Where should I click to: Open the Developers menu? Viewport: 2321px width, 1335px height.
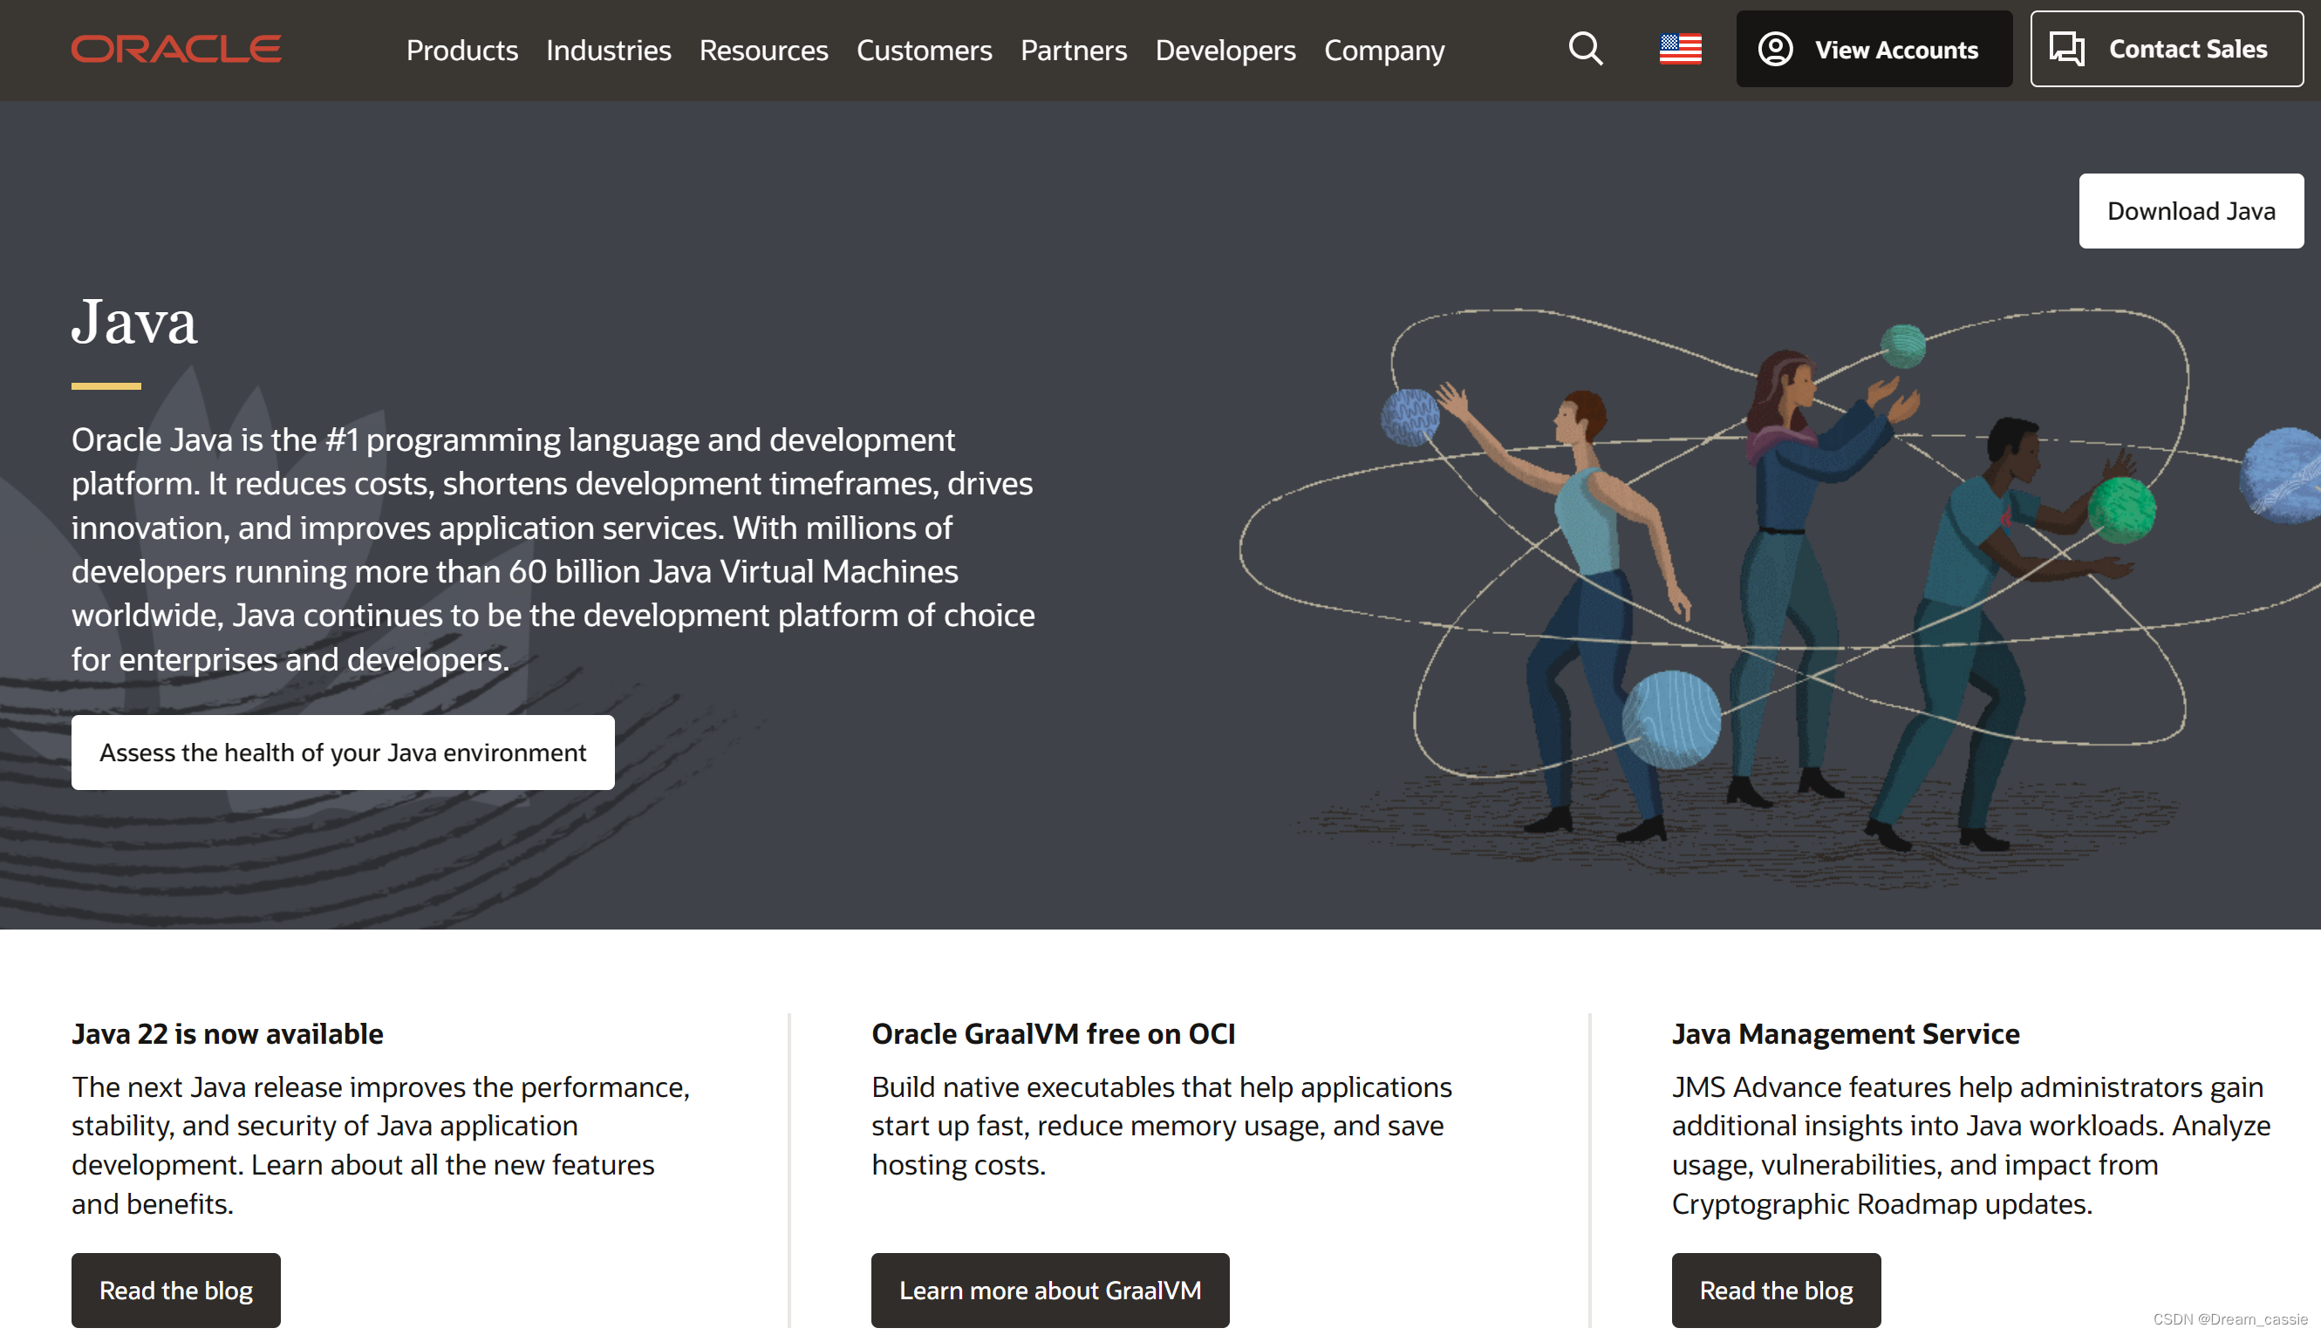click(1225, 50)
